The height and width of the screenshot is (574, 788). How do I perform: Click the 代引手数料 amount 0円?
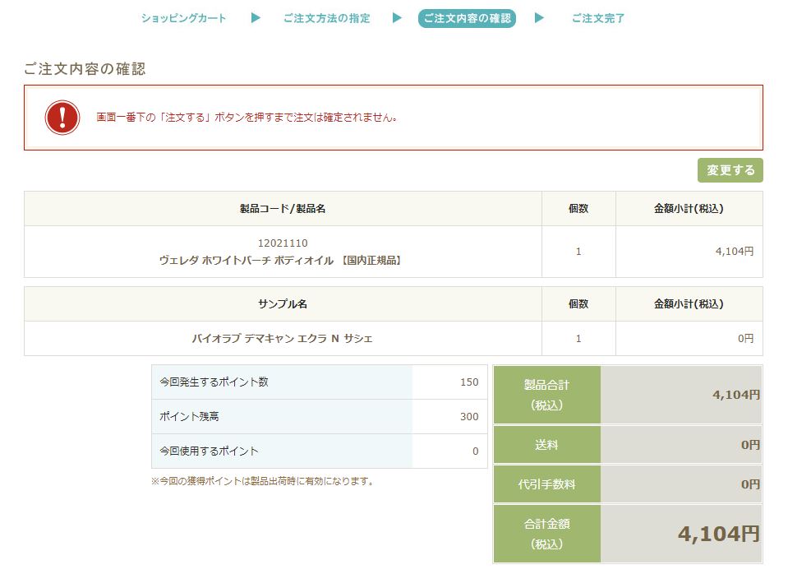tap(750, 484)
